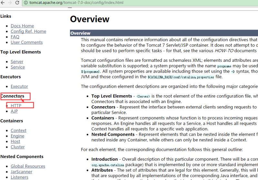This screenshot has width=258, height=180.
Task: Open the Service element link
Action: [x=17, y=67]
